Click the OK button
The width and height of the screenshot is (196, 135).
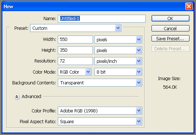click(171, 19)
